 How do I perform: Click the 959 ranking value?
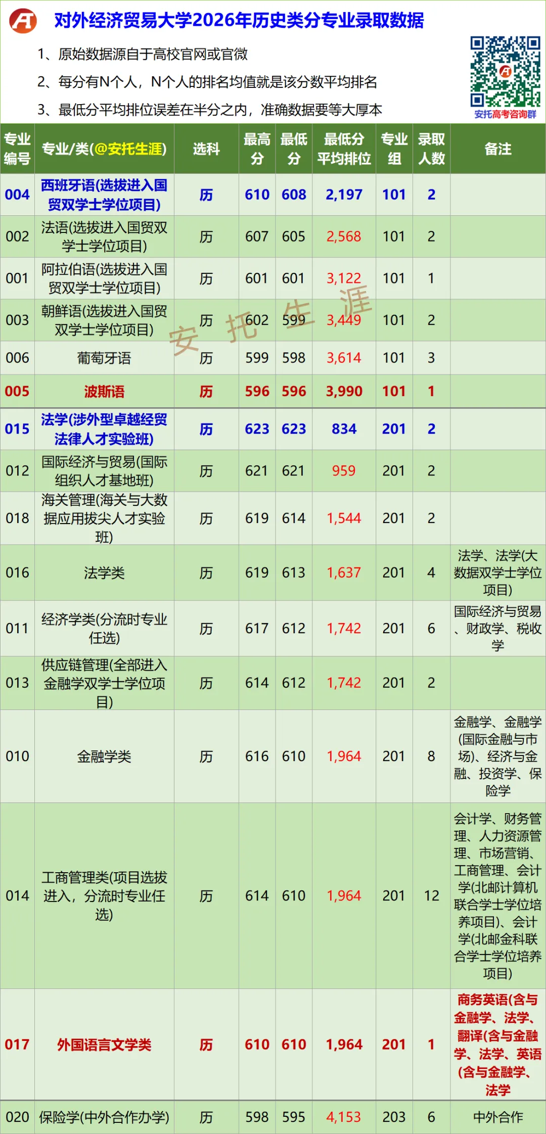pyautogui.click(x=344, y=471)
